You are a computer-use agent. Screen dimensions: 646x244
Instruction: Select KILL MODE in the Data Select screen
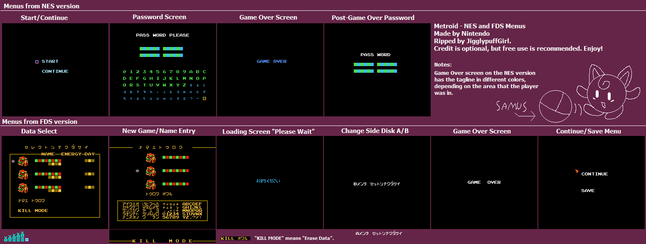(33, 211)
